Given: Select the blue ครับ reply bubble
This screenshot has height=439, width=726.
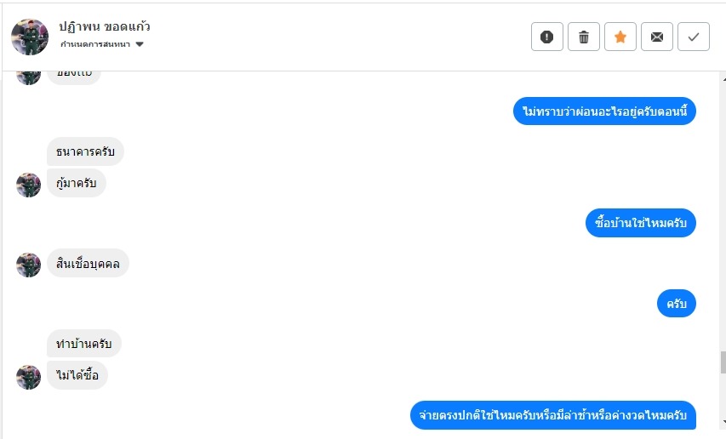Looking at the screenshot, I should pyautogui.click(x=676, y=304).
